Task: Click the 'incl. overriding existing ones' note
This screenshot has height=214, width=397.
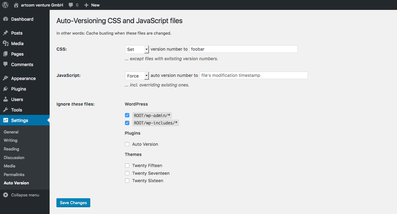Action: point(157,85)
